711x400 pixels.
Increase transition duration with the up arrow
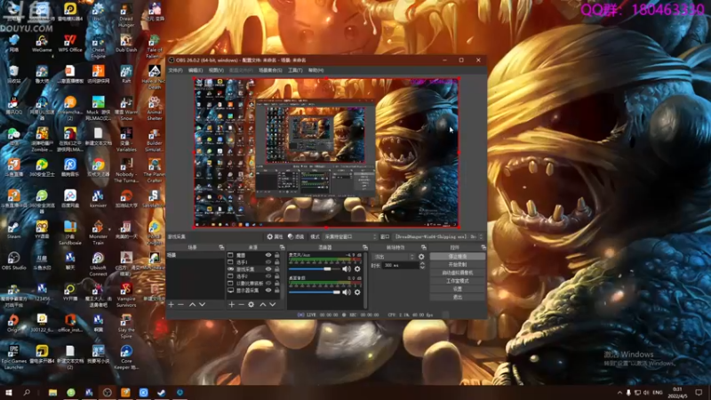click(x=422, y=263)
